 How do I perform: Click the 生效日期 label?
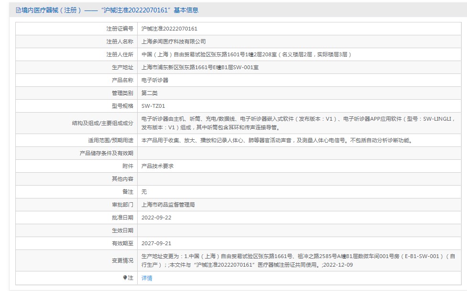122,230
